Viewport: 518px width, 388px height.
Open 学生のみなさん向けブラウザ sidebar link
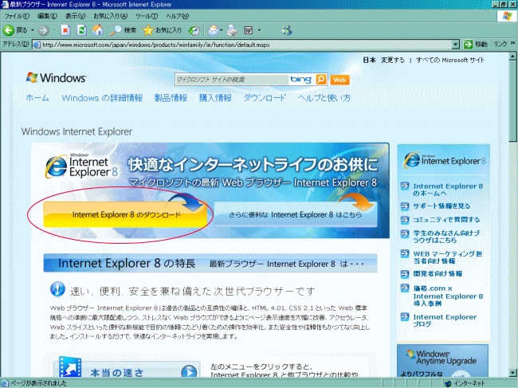tap(446, 237)
